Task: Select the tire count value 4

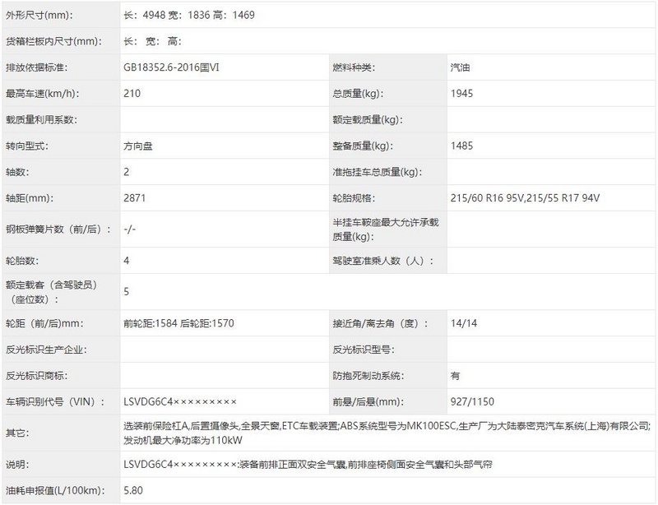Action: click(127, 261)
